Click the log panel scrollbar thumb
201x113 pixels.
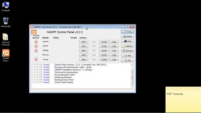(x=132, y=78)
